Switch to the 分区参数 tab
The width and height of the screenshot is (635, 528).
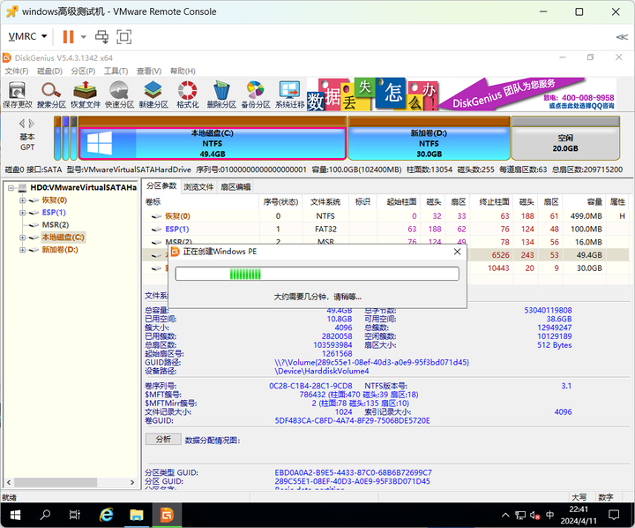(161, 185)
